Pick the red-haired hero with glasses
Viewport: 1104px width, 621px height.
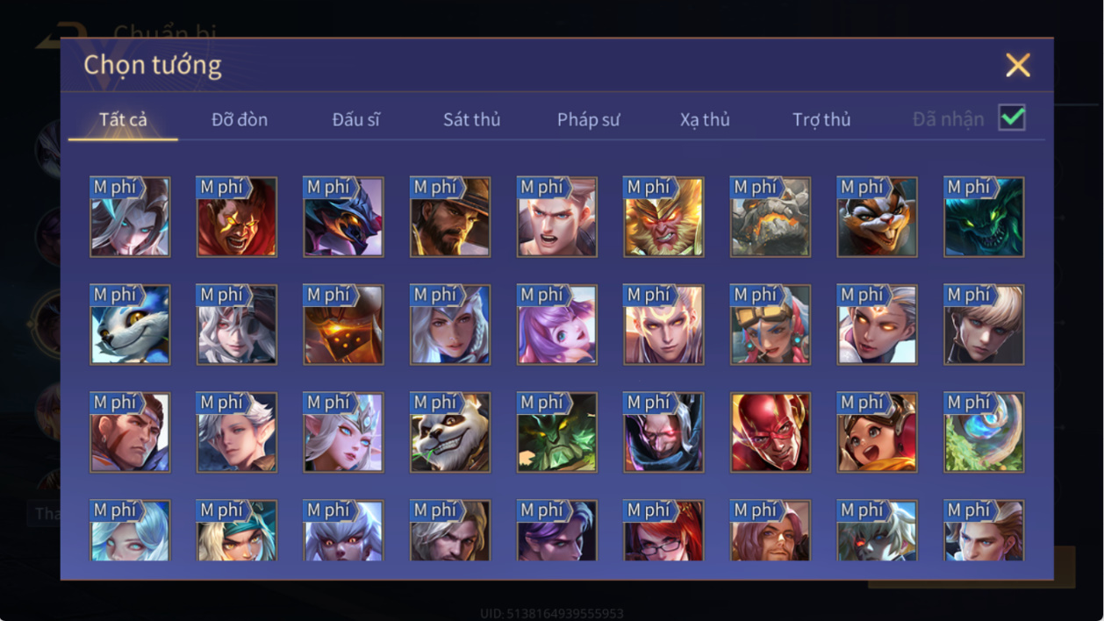pos(663,531)
